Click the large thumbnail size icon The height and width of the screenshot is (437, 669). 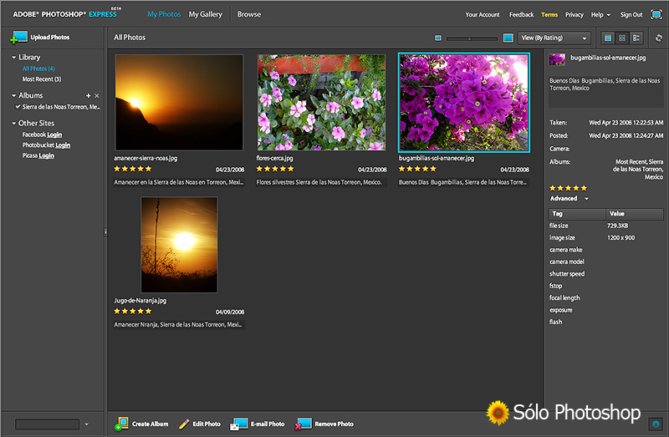(508, 38)
